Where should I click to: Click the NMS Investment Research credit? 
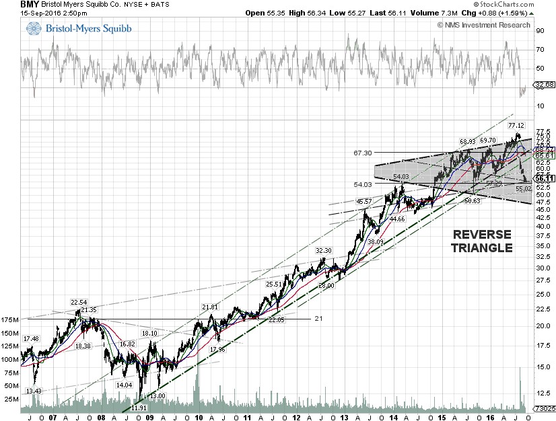[484, 25]
